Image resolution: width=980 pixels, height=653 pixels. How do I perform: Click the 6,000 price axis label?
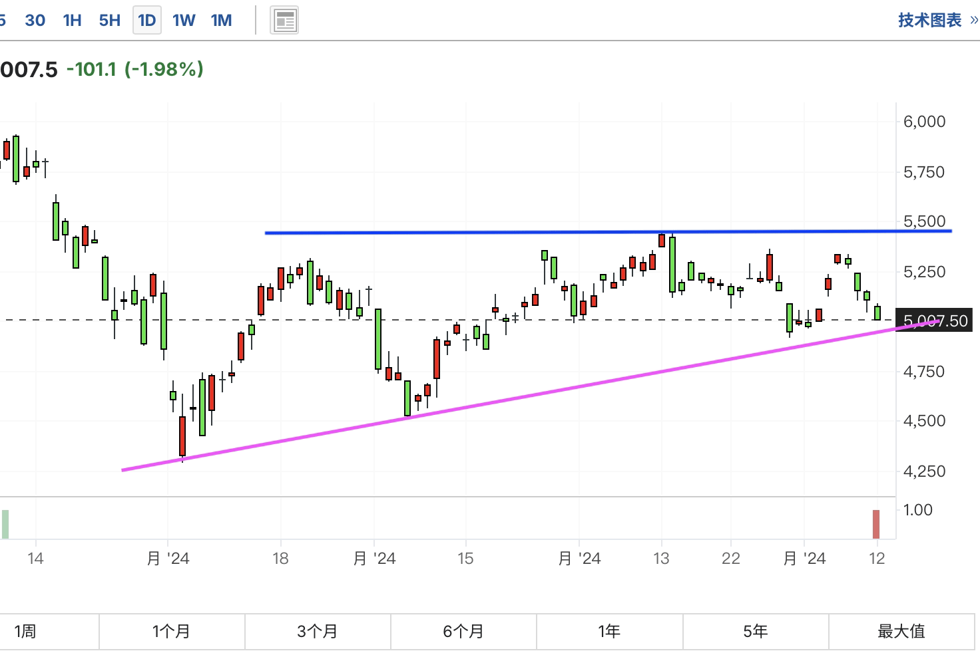click(x=924, y=122)
